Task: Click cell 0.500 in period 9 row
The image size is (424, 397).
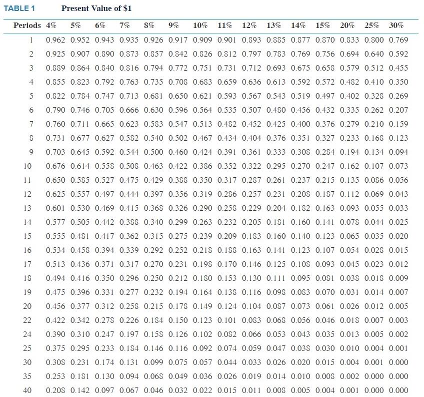Action: tap(153, 152)
